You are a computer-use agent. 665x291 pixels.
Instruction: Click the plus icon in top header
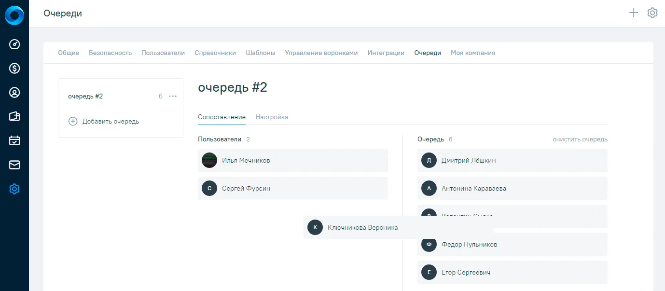[x=634, y=13]
